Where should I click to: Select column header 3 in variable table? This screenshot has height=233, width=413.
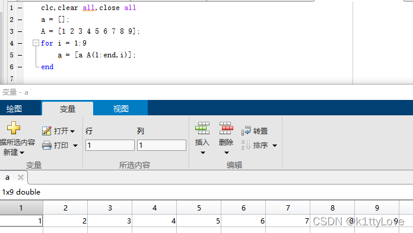pyautogui.click(x=110, y=208)
